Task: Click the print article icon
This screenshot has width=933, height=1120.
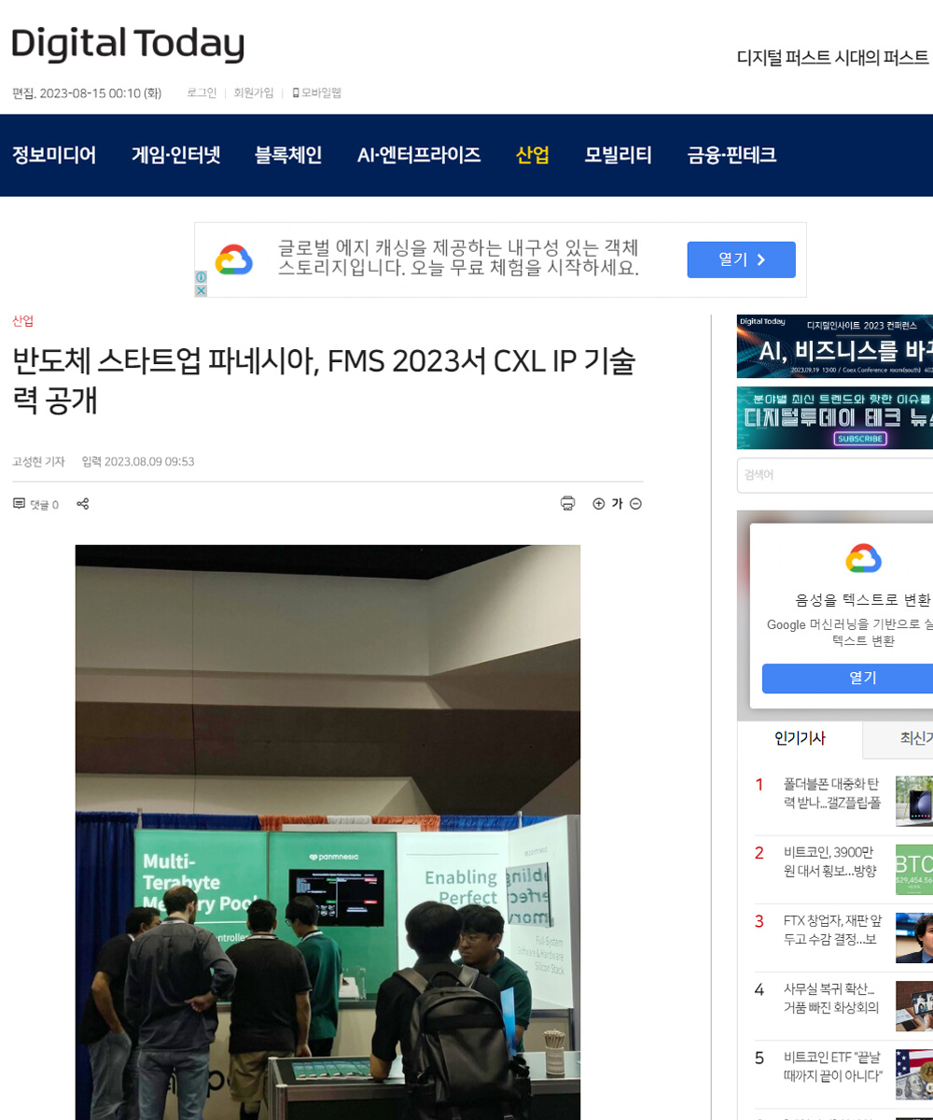Action: point(567,504)
